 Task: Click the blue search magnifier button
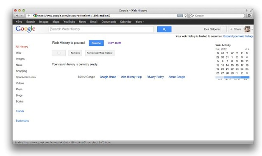(x=164, y=29)
